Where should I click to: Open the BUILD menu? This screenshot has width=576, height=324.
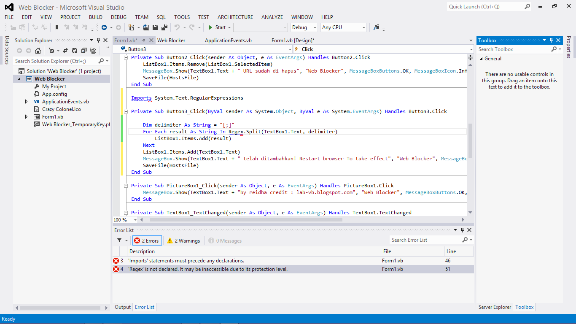pos(96,17)
